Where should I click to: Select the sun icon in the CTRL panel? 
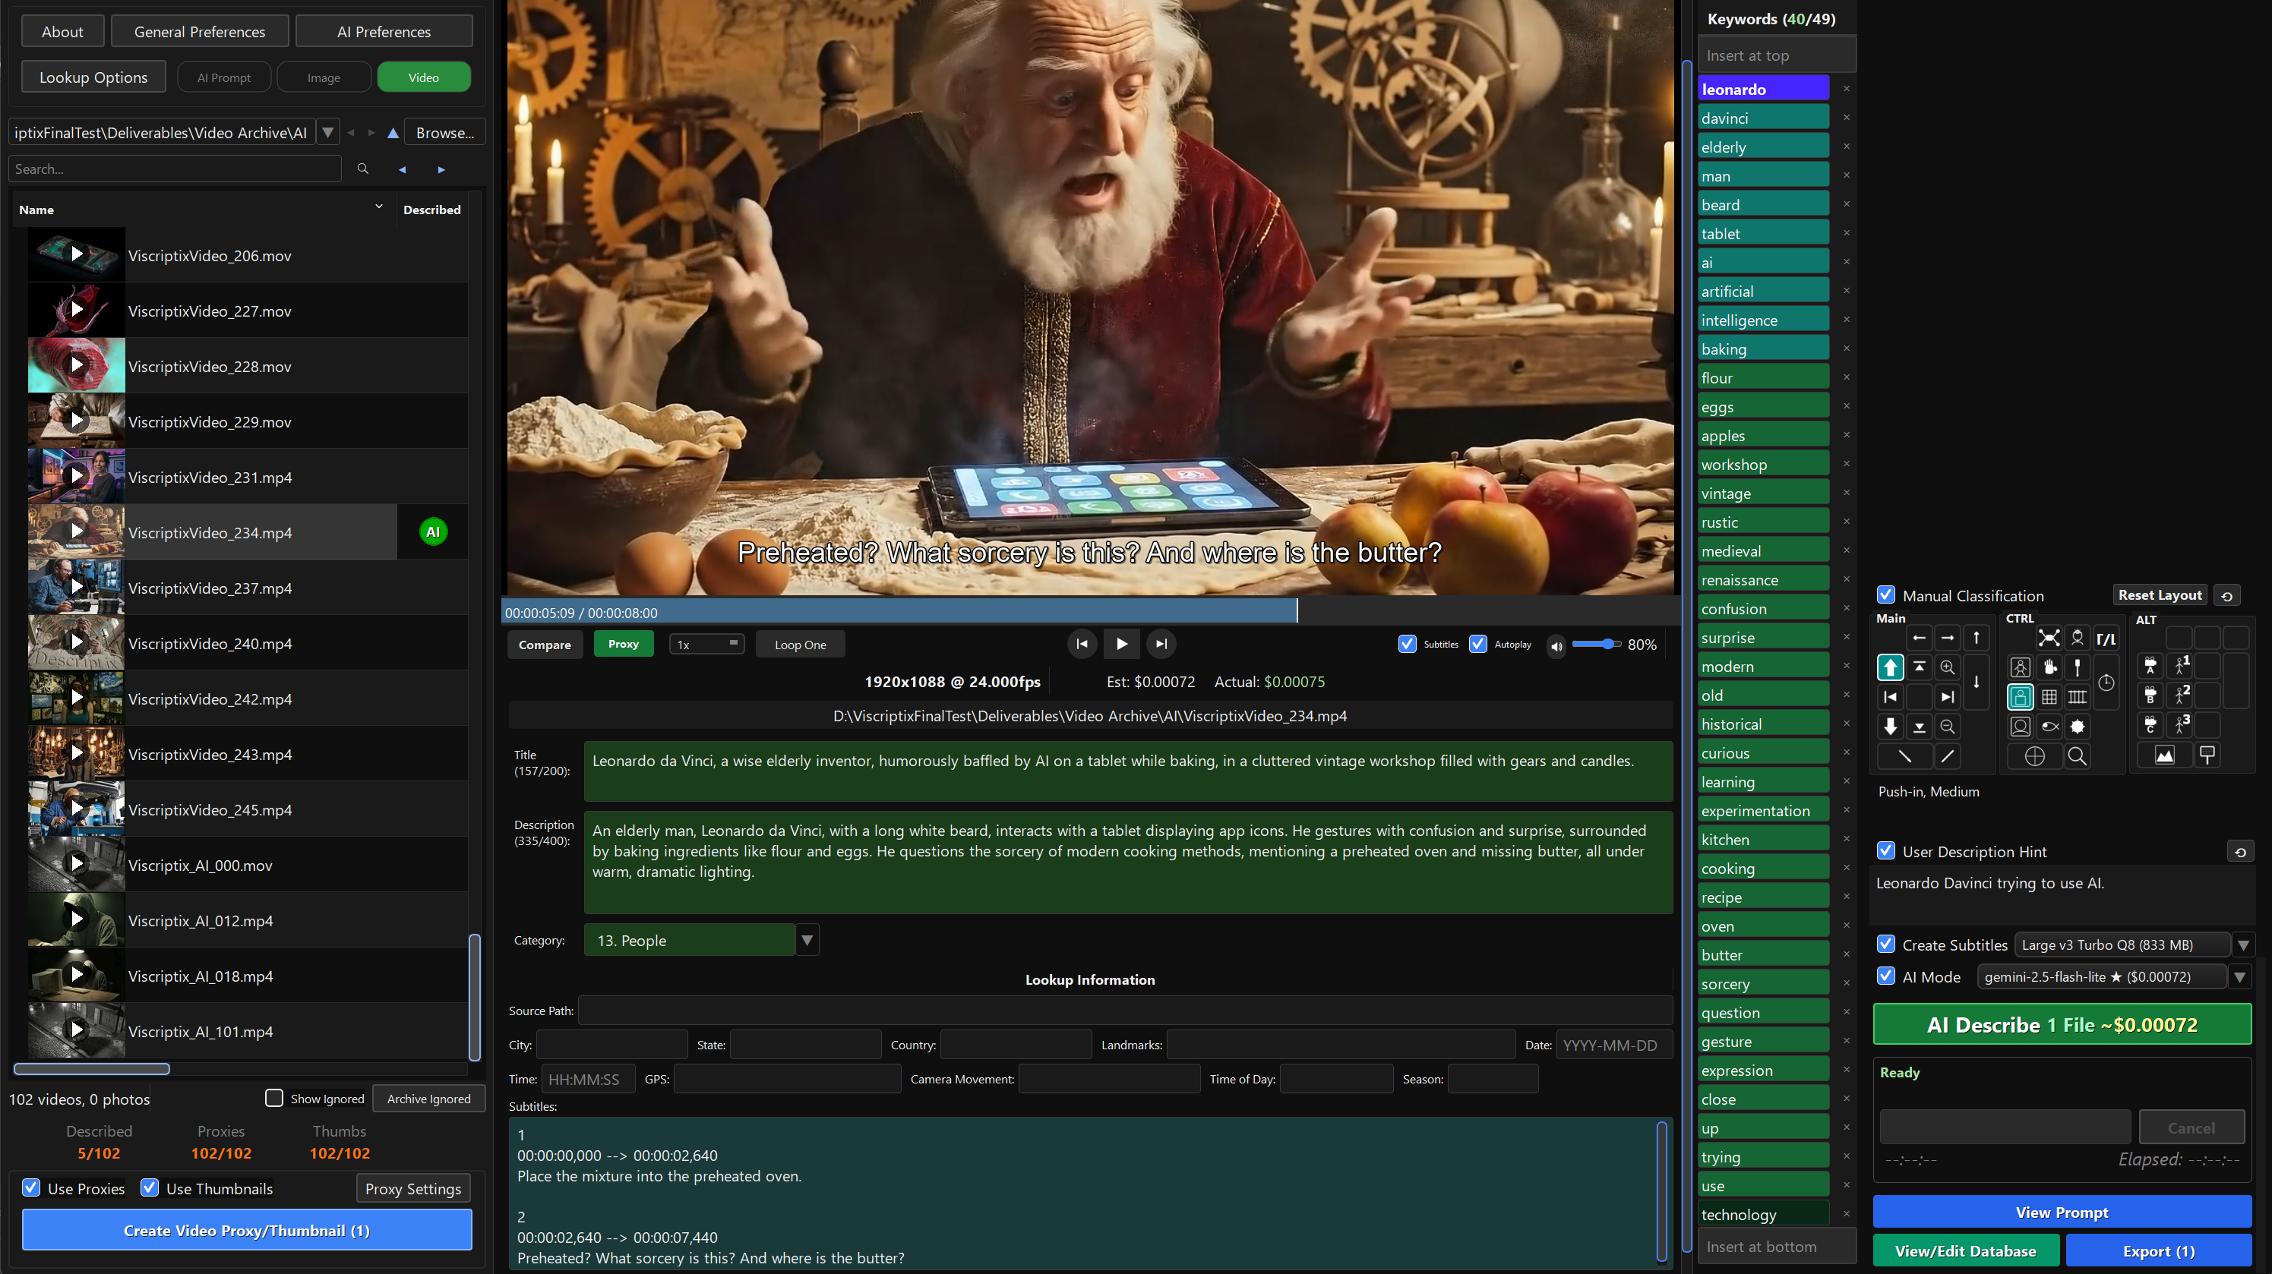point(2078,727)
